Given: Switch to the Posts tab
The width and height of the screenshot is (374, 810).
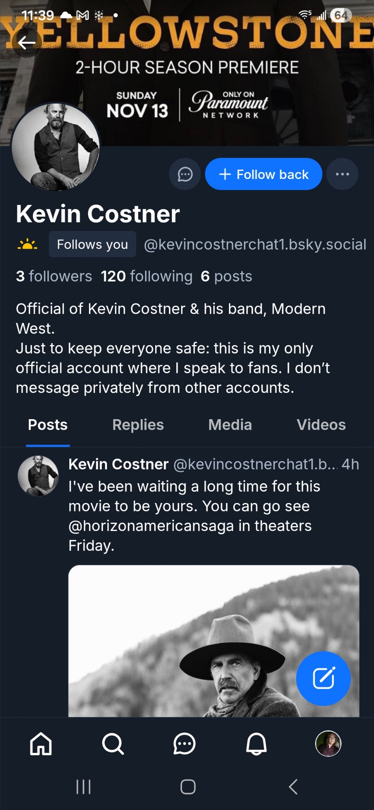Looking at the screenshot, I should pyautogui.click(x=48, y=425).
